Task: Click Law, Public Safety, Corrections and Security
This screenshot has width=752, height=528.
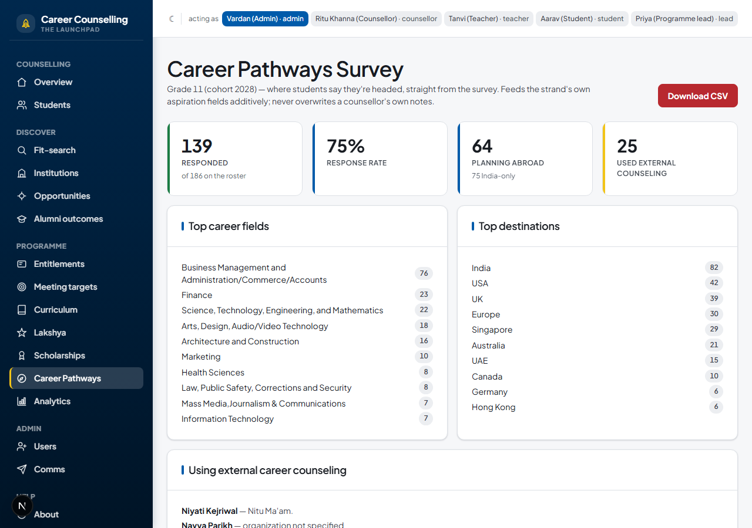Action: tap(307, 388)
